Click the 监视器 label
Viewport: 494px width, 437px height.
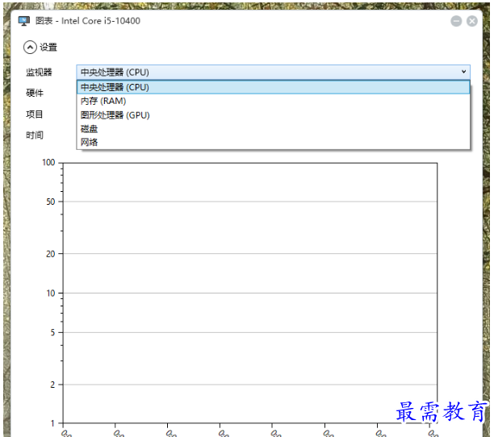(x=39, y=72)
